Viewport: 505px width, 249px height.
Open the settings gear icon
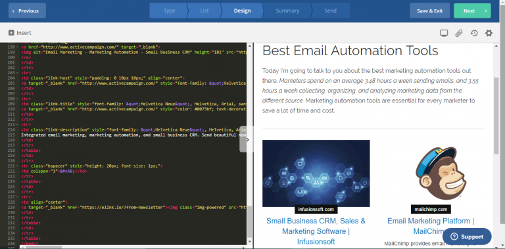pyautogui.click(x=489, y=33)
